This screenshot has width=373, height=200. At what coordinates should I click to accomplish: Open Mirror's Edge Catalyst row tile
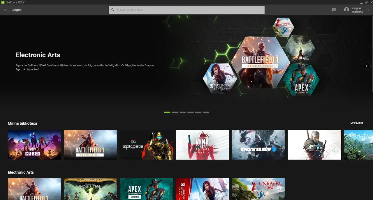click(203, 189)
